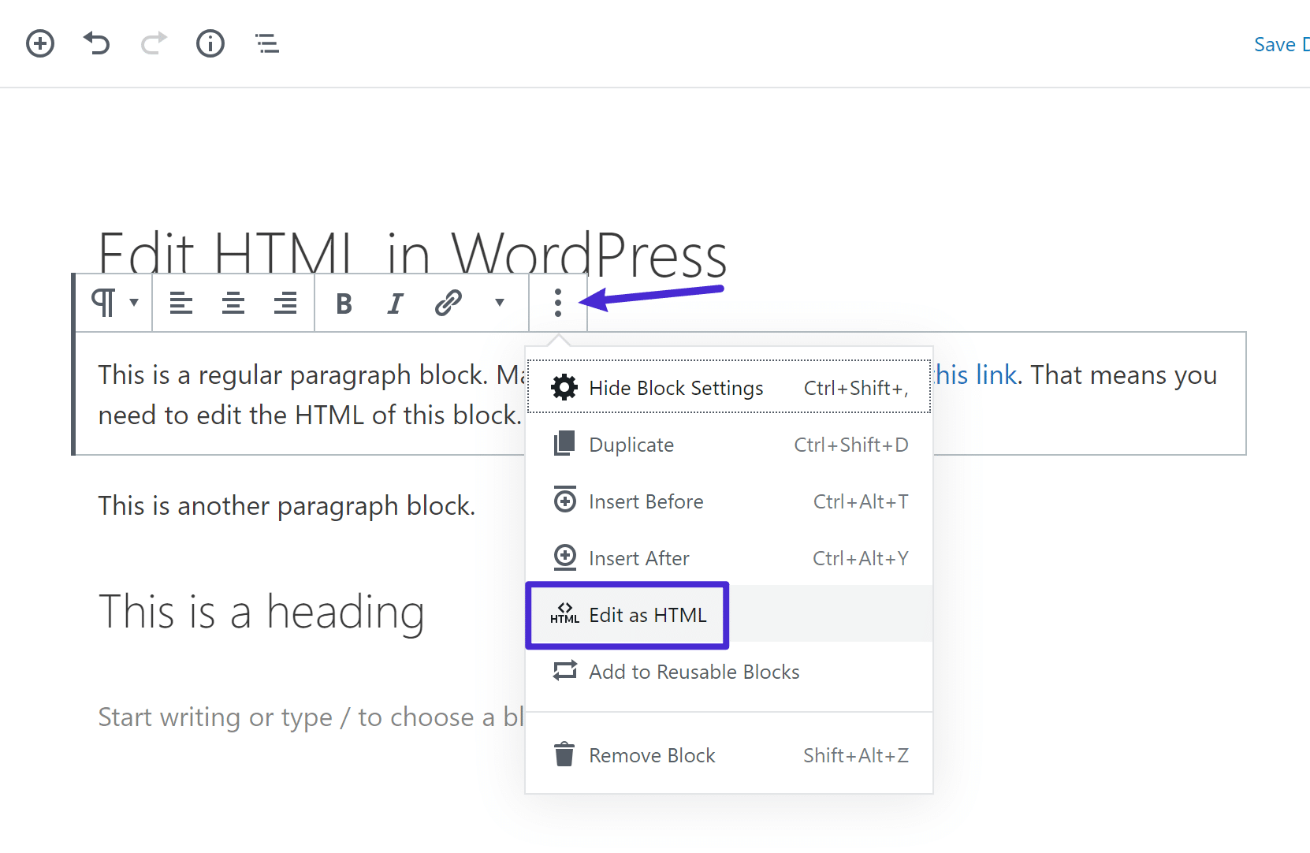Select Hide Block Settings

click(x=675, y=387)
